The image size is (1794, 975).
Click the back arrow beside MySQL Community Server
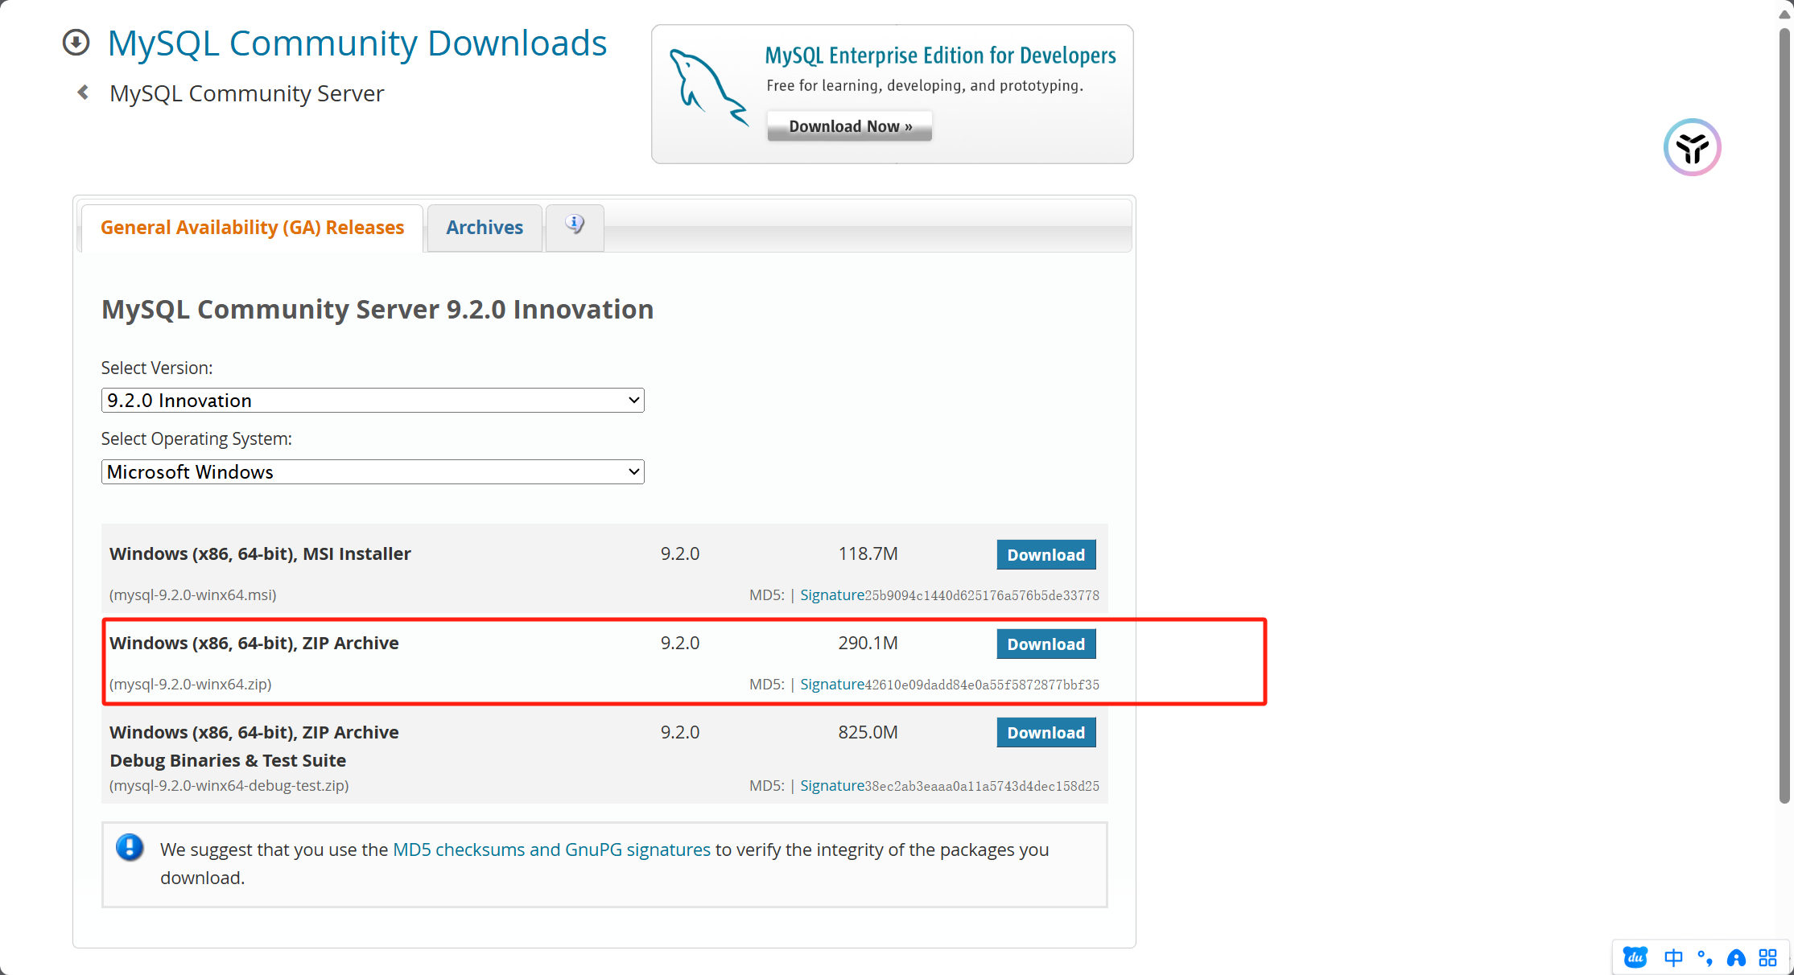click(83, 93)
